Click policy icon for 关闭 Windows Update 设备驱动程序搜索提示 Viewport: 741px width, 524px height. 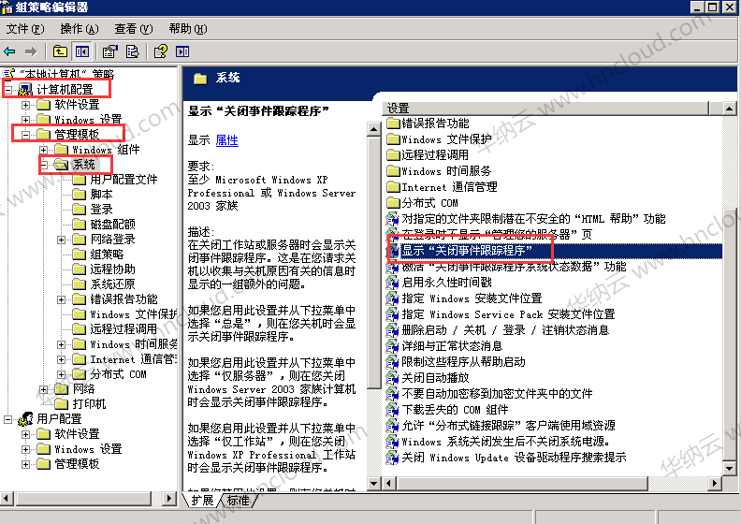392,457
